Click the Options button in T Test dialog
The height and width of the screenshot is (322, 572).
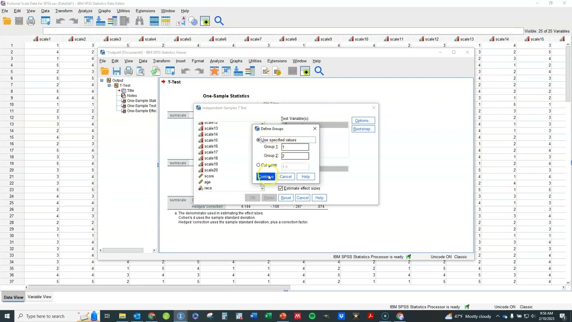(x=362, y=121)
